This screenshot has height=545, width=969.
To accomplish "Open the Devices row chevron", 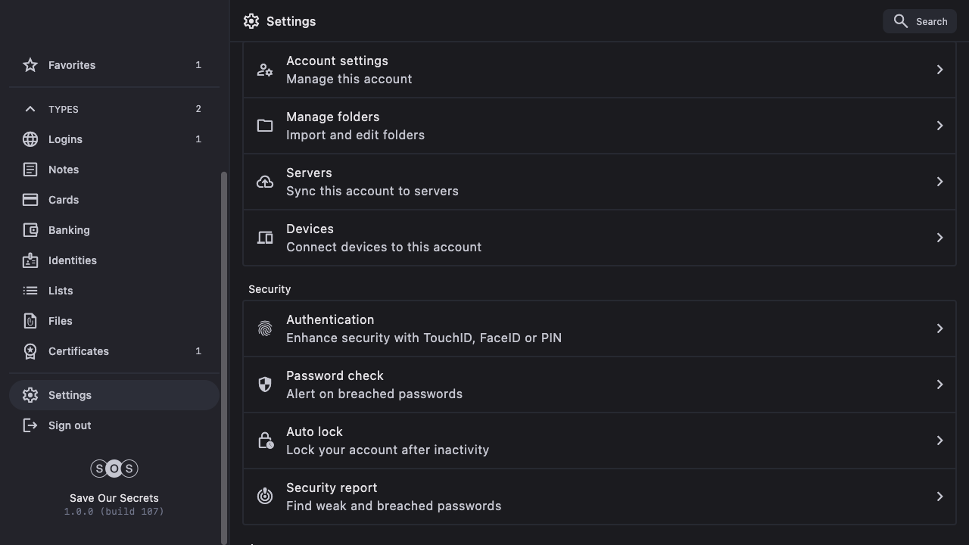I will pyautogui.click(x=939, y=238).
